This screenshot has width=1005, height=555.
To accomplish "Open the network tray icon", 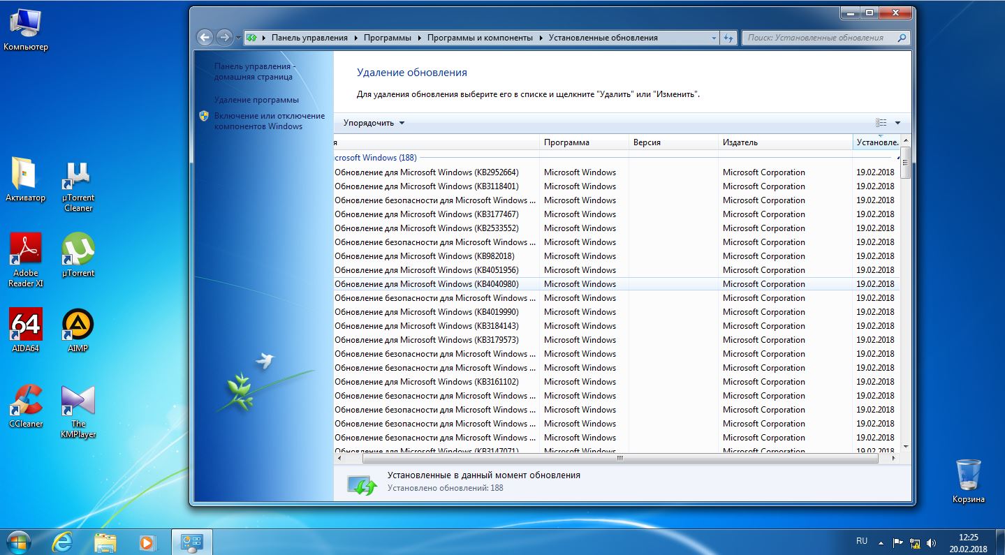I will pos(914,542).
